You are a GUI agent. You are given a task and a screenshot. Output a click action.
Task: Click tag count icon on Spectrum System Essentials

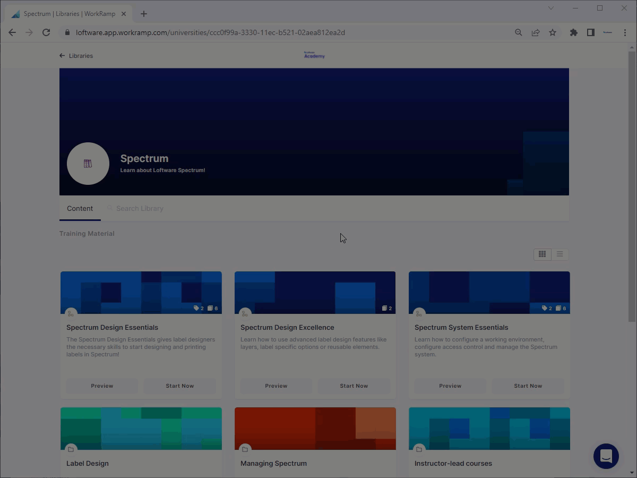point(545,308)
